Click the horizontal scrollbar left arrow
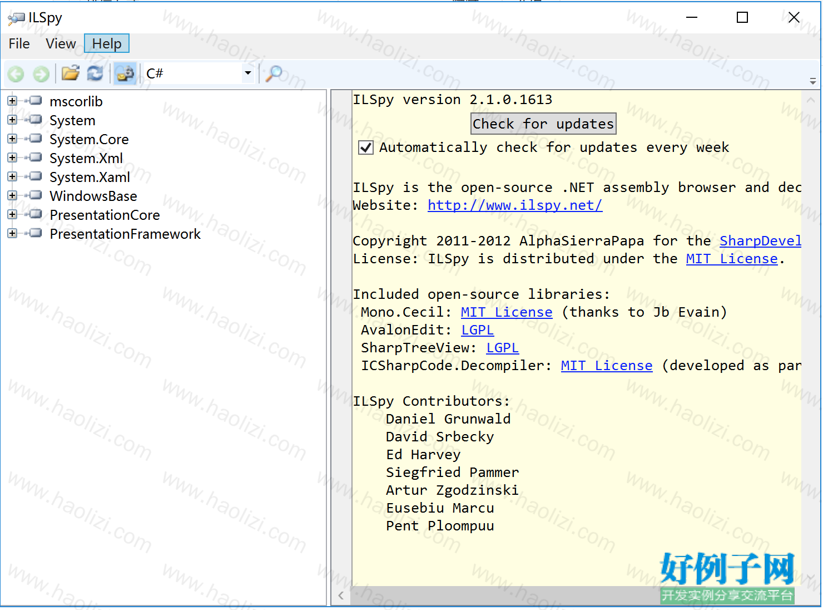 tap(341, 596)
